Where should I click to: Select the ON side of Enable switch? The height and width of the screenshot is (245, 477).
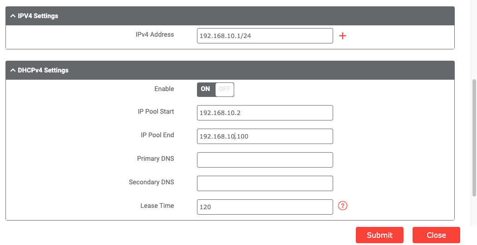(x=206, y=89)
